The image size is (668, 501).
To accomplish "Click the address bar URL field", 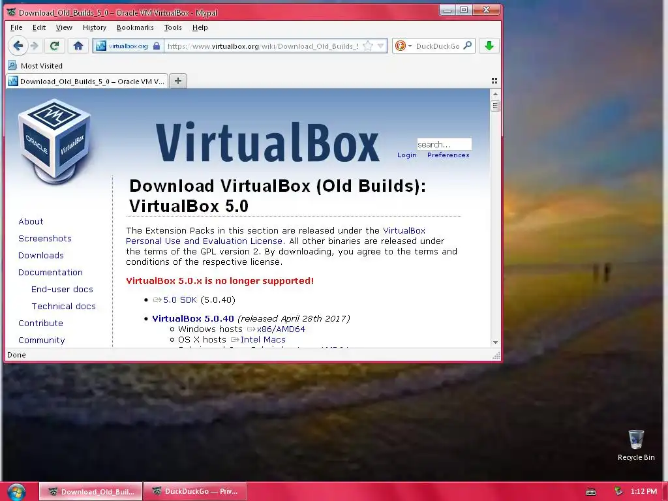I will tap(262, 46).
